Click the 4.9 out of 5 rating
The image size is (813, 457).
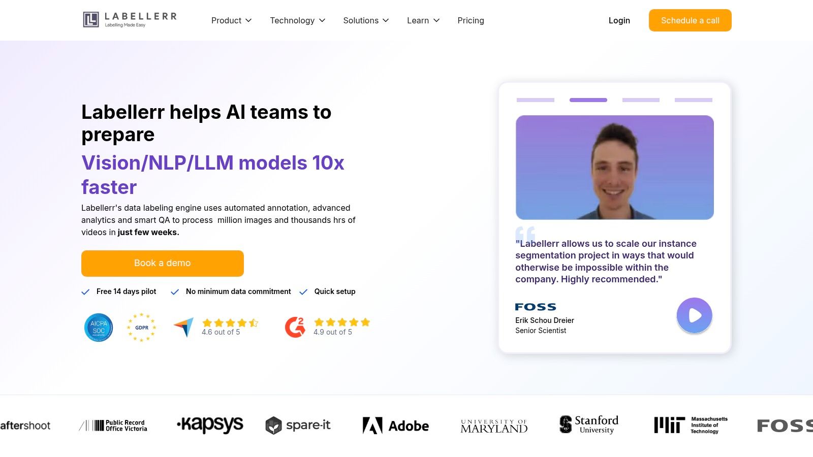coord(332,332)
